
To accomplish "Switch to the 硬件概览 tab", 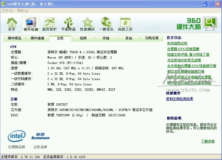I will (x=15, y=38).
